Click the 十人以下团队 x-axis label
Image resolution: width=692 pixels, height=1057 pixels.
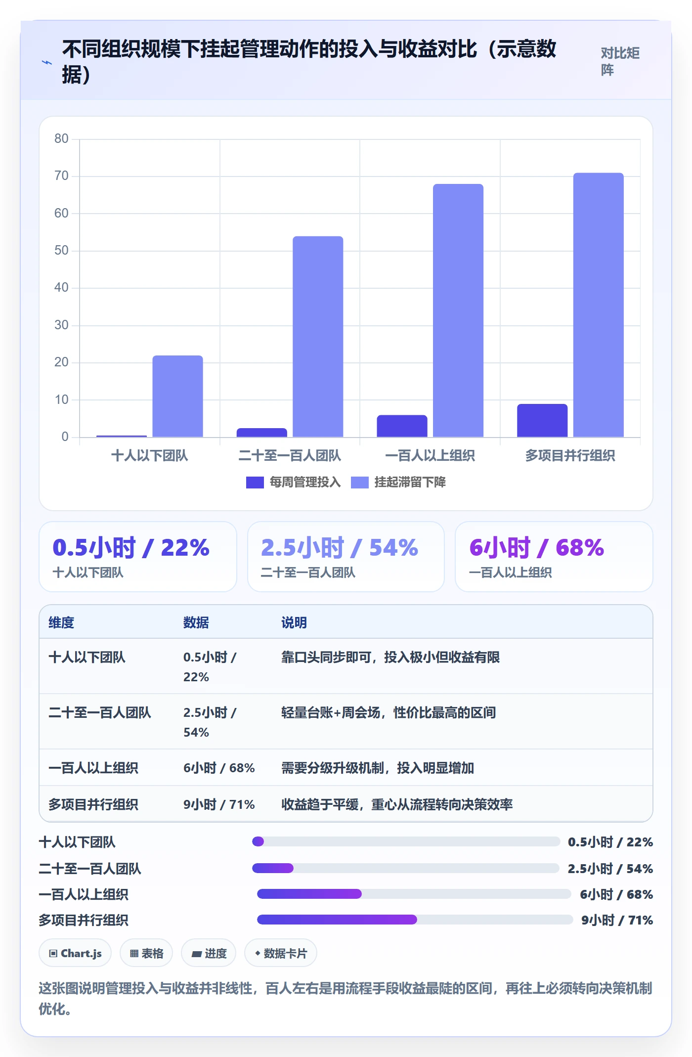click(149, 455)
